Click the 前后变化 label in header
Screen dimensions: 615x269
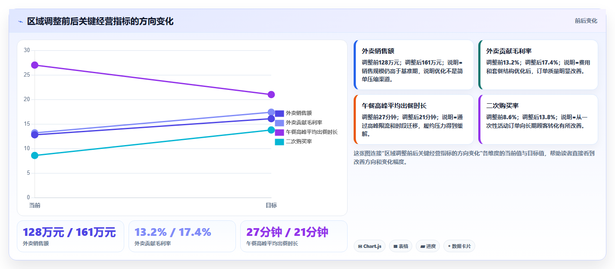(586, 21)
